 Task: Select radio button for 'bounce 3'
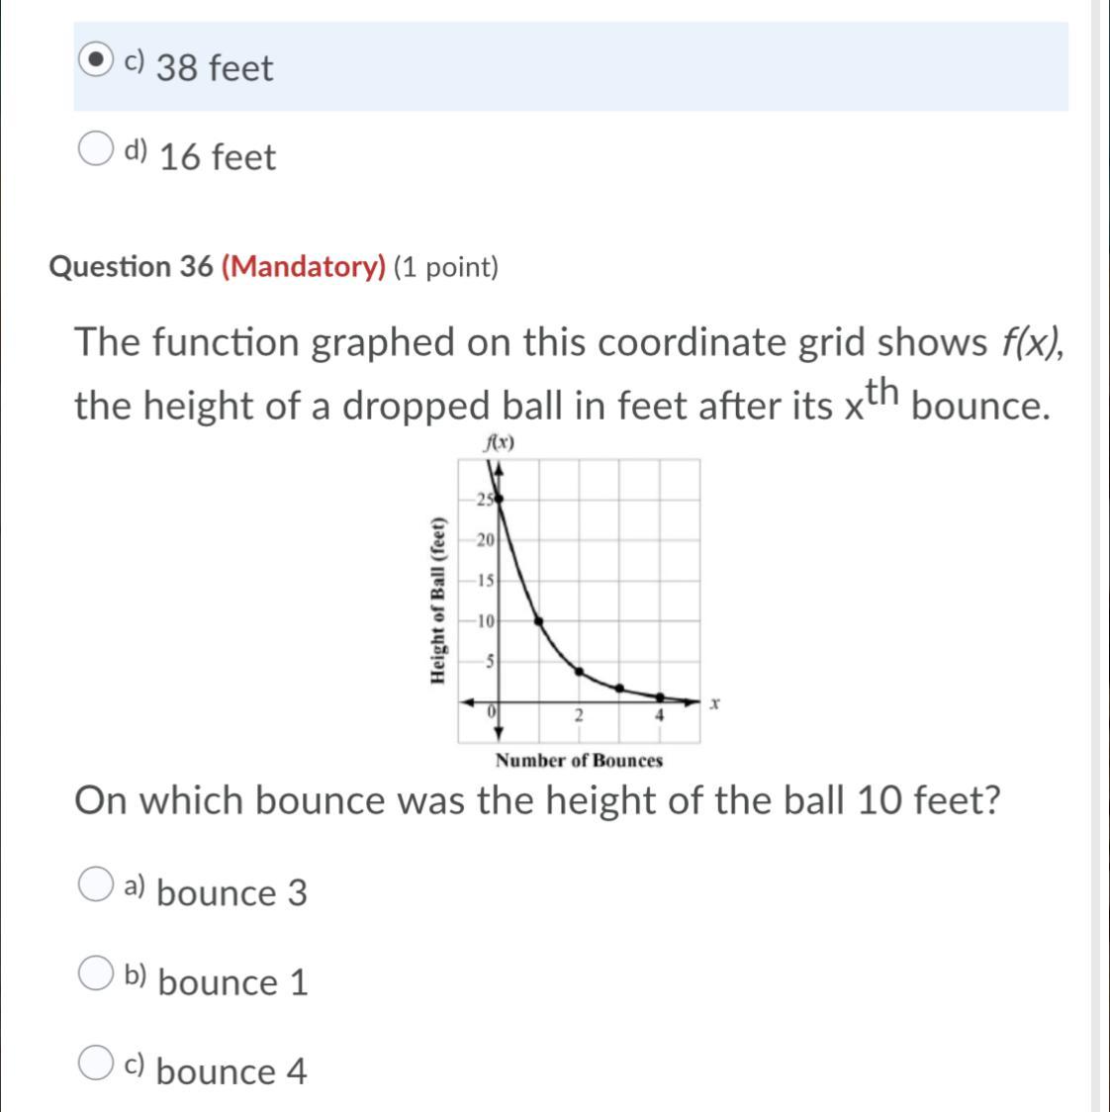tap(96, 886)
